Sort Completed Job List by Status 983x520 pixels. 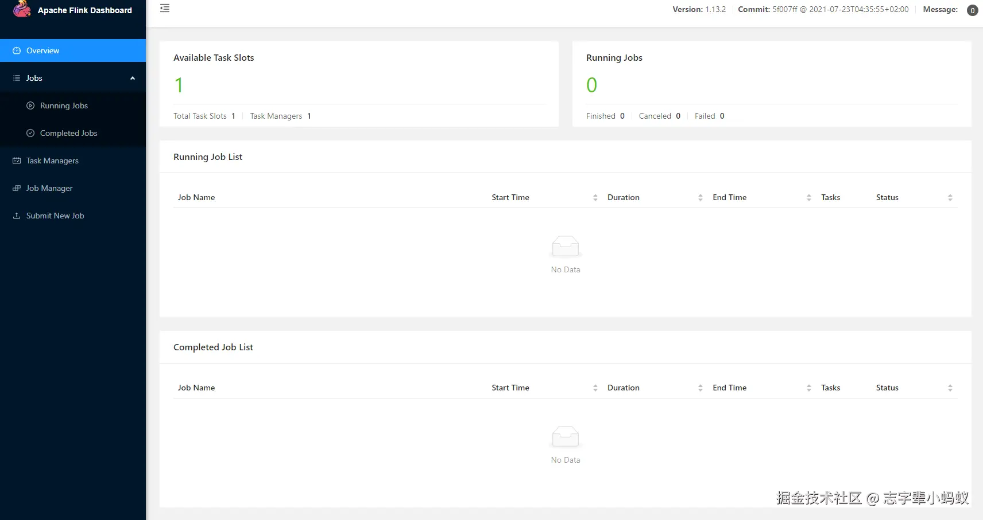click(x=950, y=388)
